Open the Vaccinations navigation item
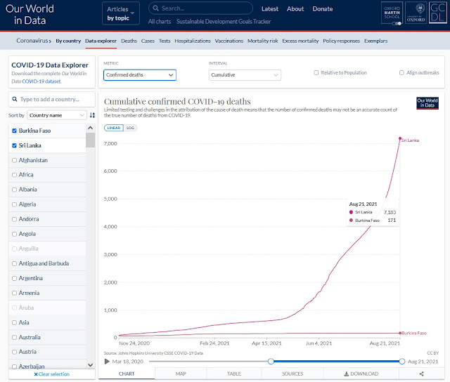The image size is (450, 382). (229, 41)
